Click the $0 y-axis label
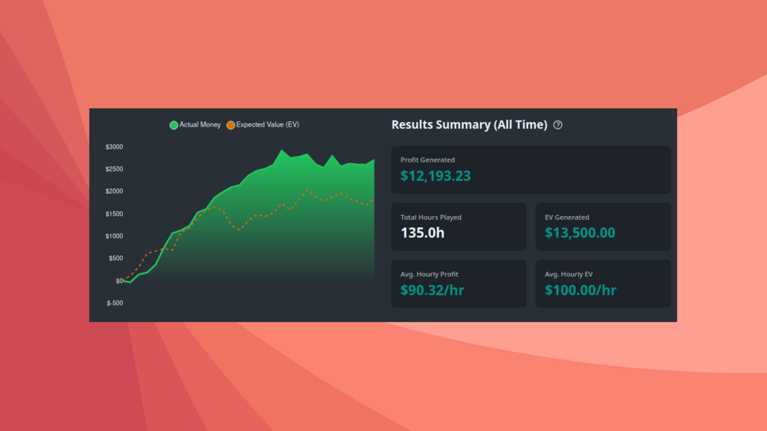Viewport: 767px width, 431px height. (119, 281)
